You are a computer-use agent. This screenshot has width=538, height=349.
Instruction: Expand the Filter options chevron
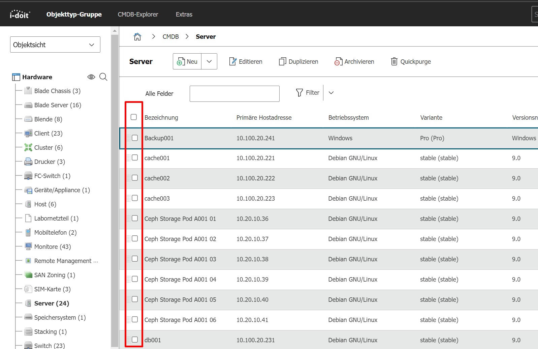[331, 93]
